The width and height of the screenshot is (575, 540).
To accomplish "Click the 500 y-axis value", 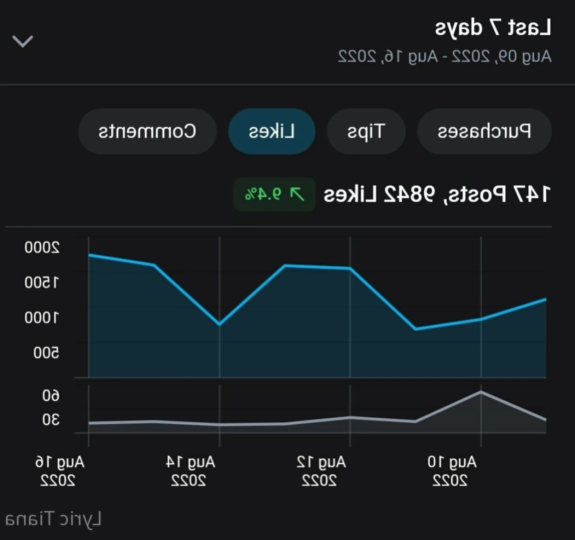I will pos(46,353).
